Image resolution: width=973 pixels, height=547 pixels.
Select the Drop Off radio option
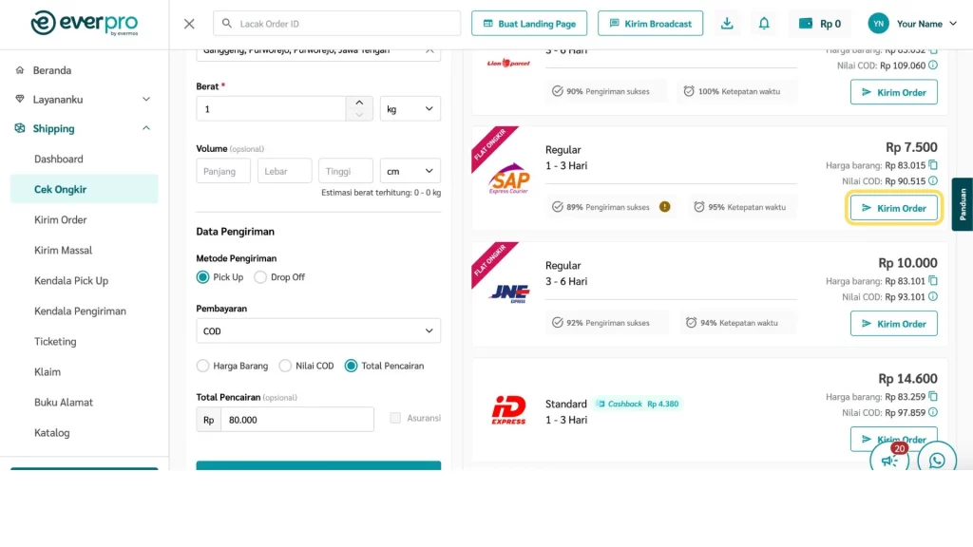[260, 277]
